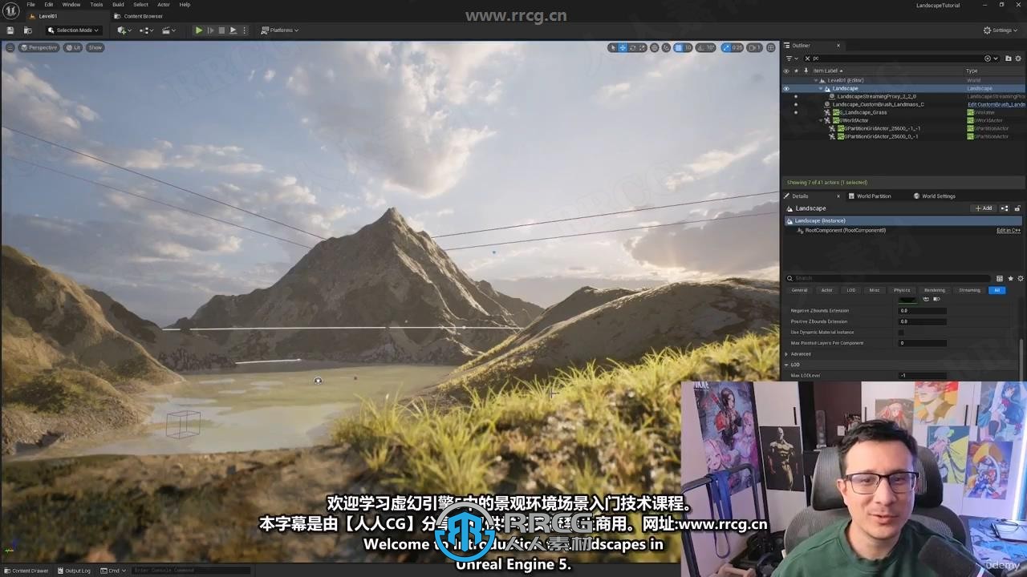Image resolution: width=1027 pixels, height=577 pixels.
Task: Open the Tools menu
Action: [96, 5]
